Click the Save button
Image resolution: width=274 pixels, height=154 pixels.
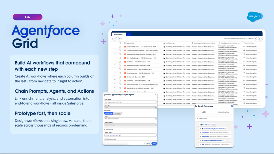pos(154,144)
